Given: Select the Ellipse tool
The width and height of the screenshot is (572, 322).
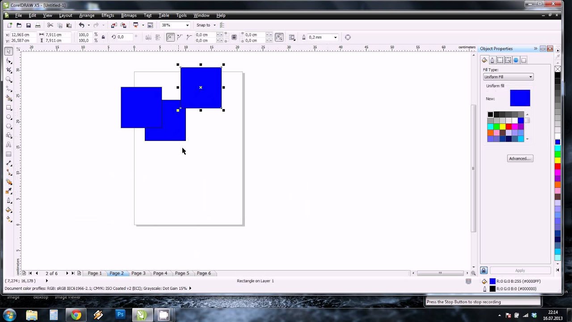Looking at the screenshot, I should click(x=9, y=117).
